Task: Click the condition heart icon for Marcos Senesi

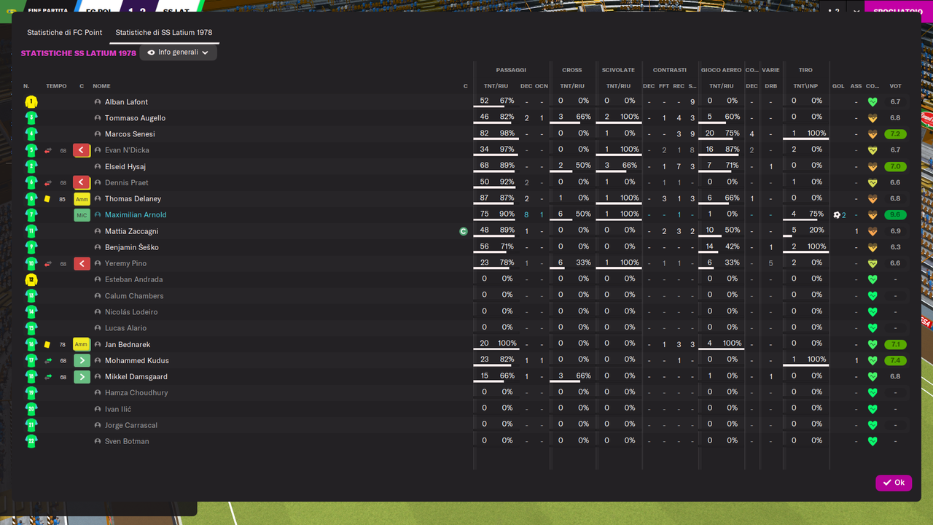Action: (x=873, y=134)
